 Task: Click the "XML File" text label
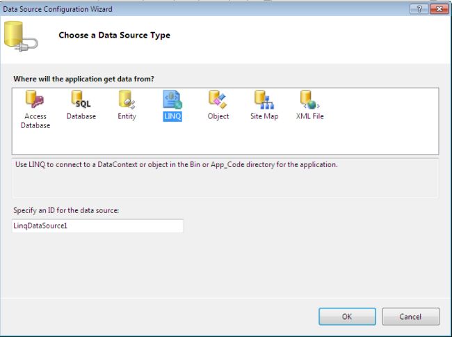click(310, 116)
